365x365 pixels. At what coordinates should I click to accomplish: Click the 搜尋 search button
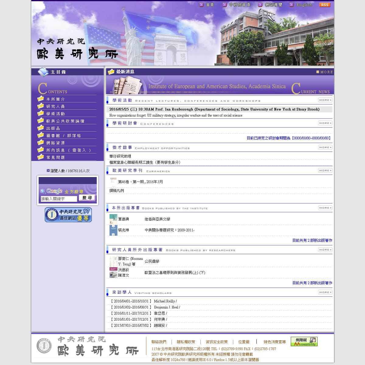(87, 198)
